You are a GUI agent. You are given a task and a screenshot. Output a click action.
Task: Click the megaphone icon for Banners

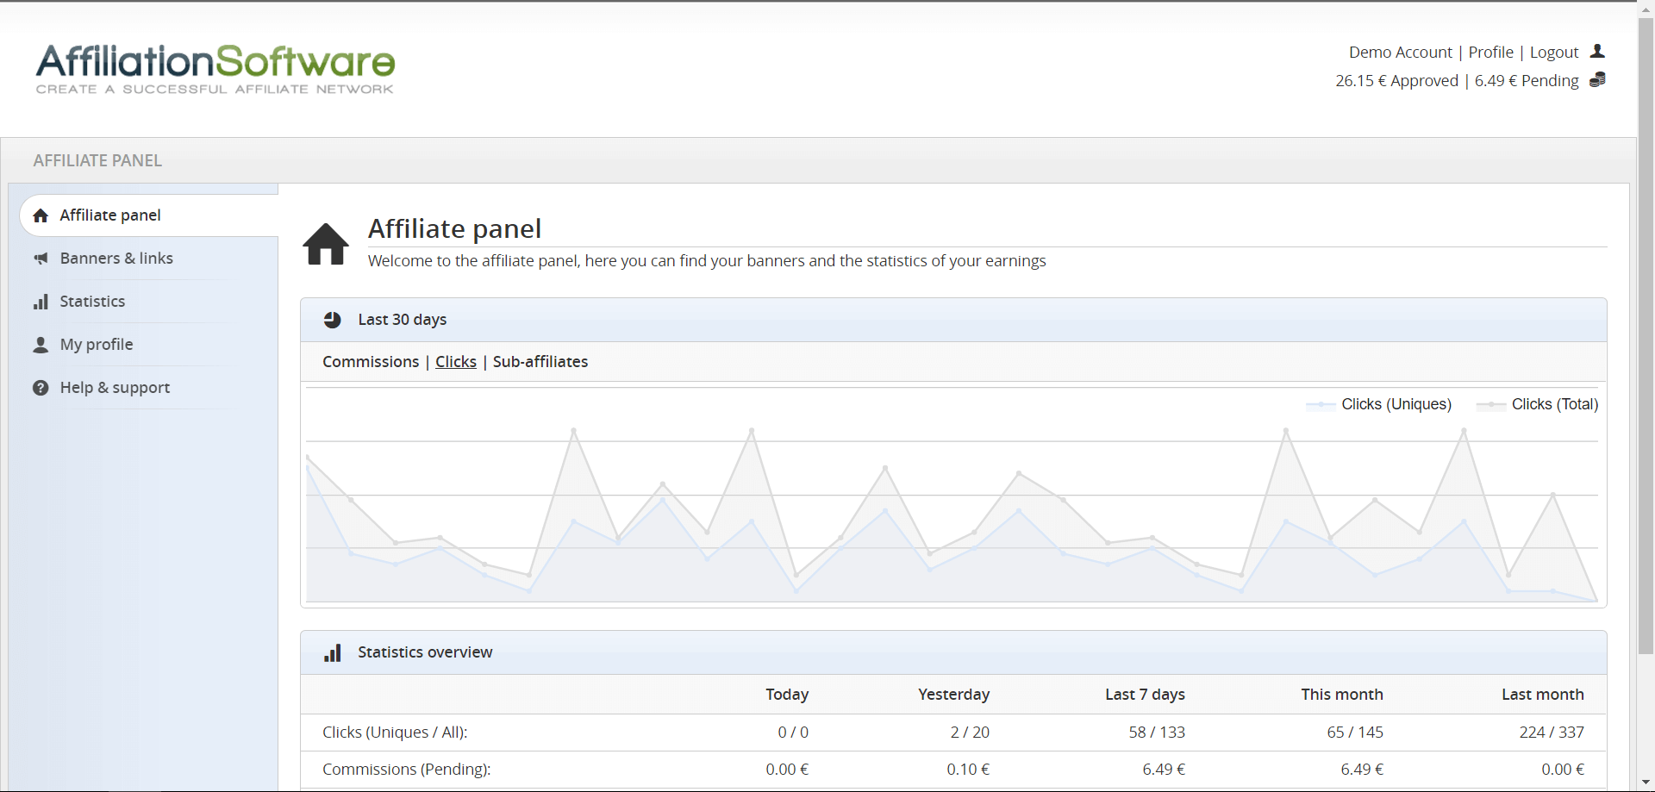(41, 259)
